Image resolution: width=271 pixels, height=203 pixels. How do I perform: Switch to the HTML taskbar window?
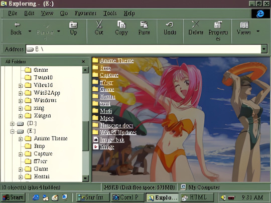click(x=197, y=197)
